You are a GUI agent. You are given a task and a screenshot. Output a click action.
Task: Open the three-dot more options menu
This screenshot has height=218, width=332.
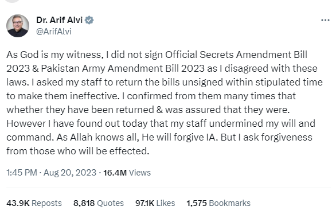point(325,20)
